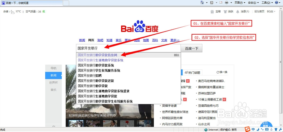Screen dimensions: 283x132
Task: Click the RSS feeds icon
Action: click(x=212, y=3)
